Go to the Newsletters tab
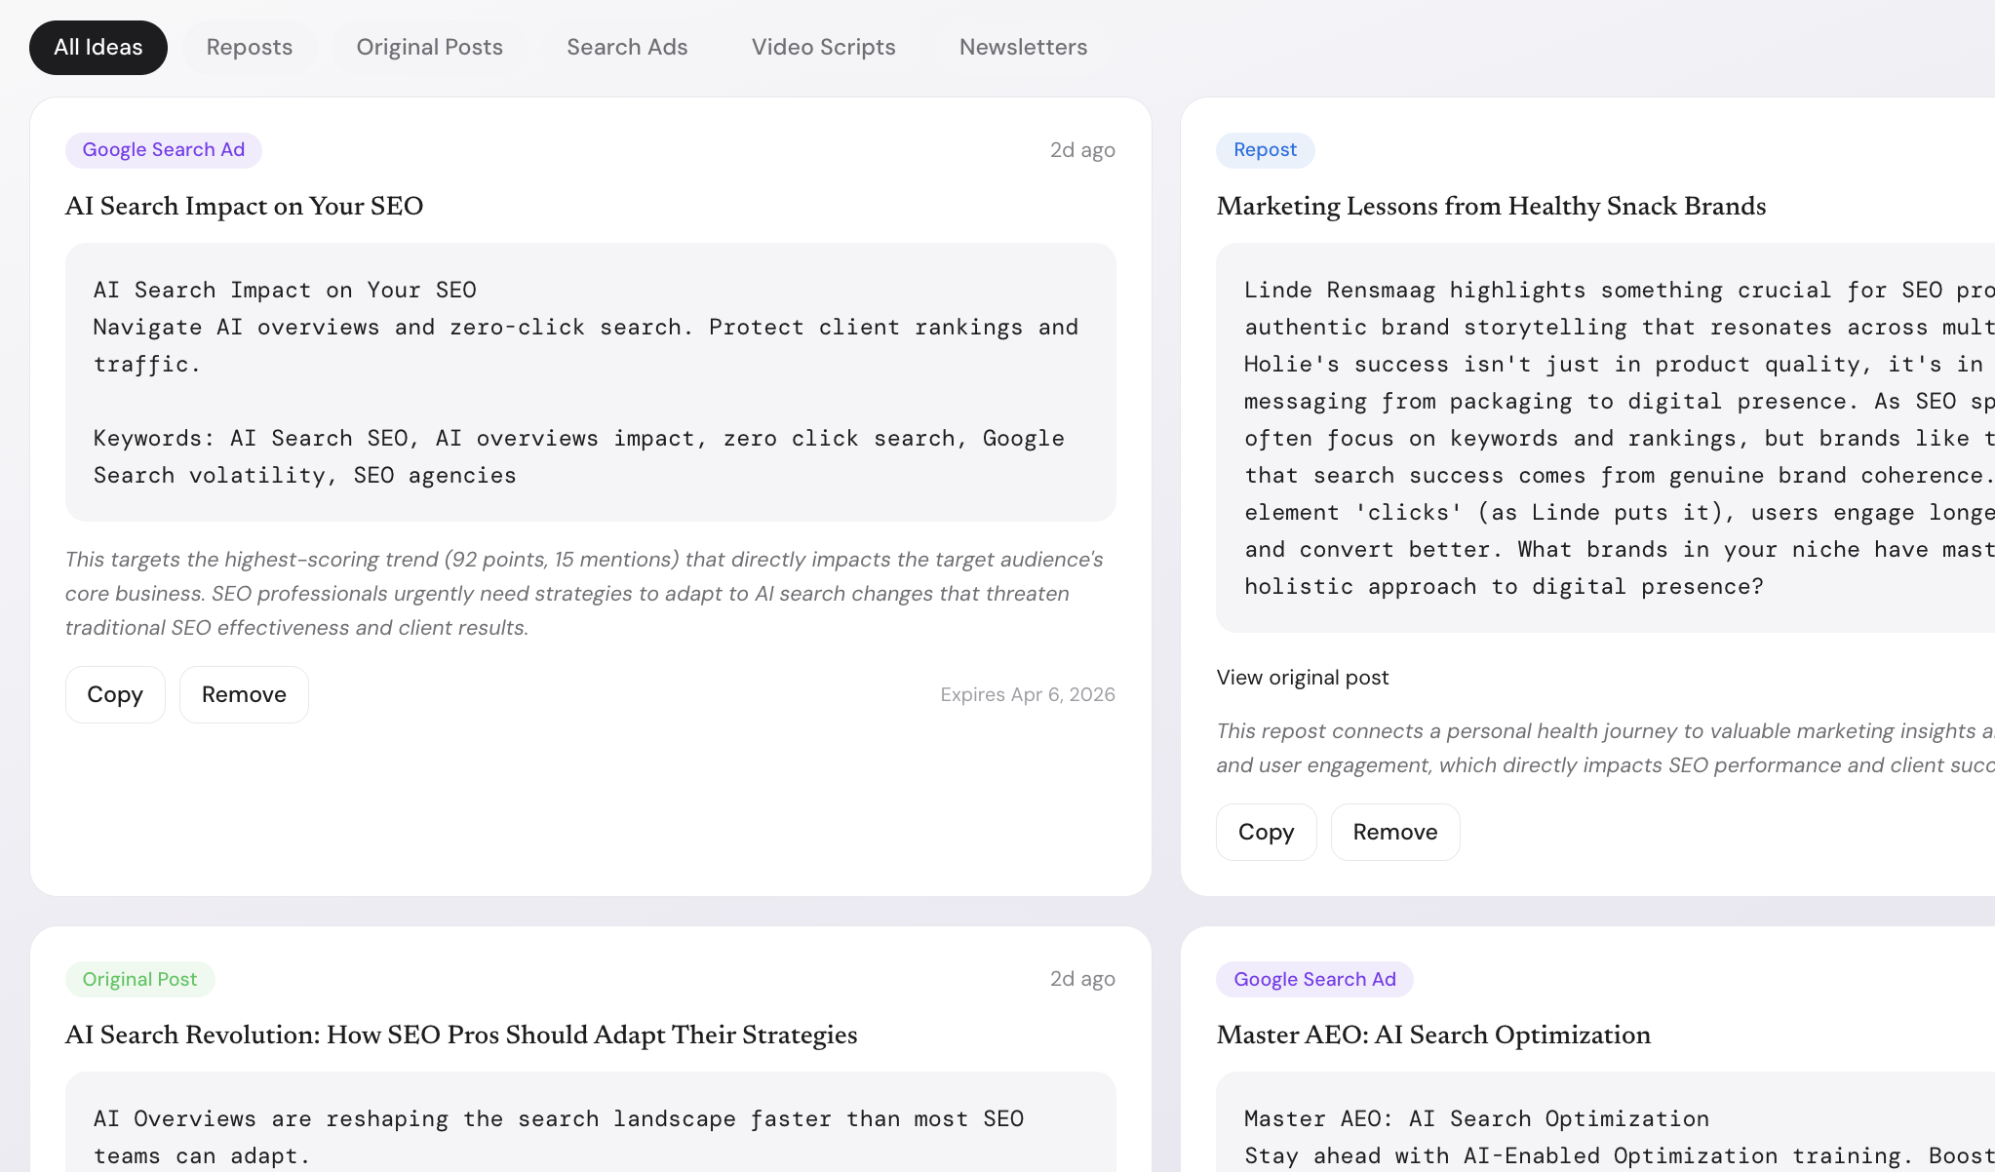This screenshot has width=1995, height=1172. (x=1023, y=47)
